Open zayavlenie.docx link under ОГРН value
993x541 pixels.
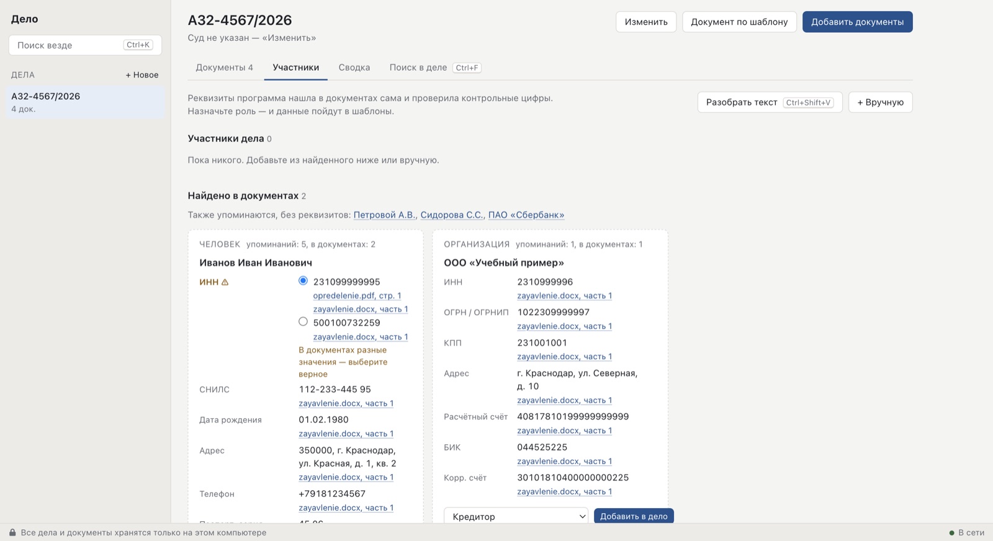(565, 326)
